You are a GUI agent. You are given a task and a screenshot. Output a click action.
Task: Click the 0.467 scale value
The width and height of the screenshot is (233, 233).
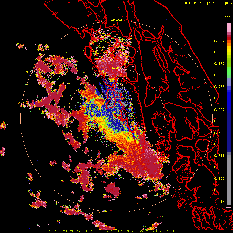coord(219,144)
